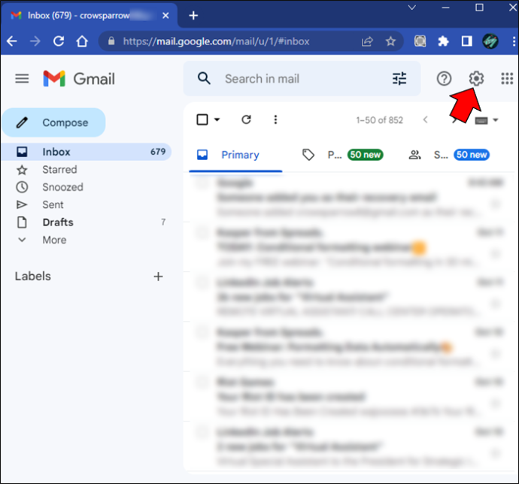Screen dimensions: 519x484
Task: Open the select-all dropdown arrow
Action: tap(217, 119)
